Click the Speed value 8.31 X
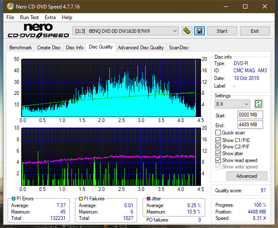 coord(259,218)
